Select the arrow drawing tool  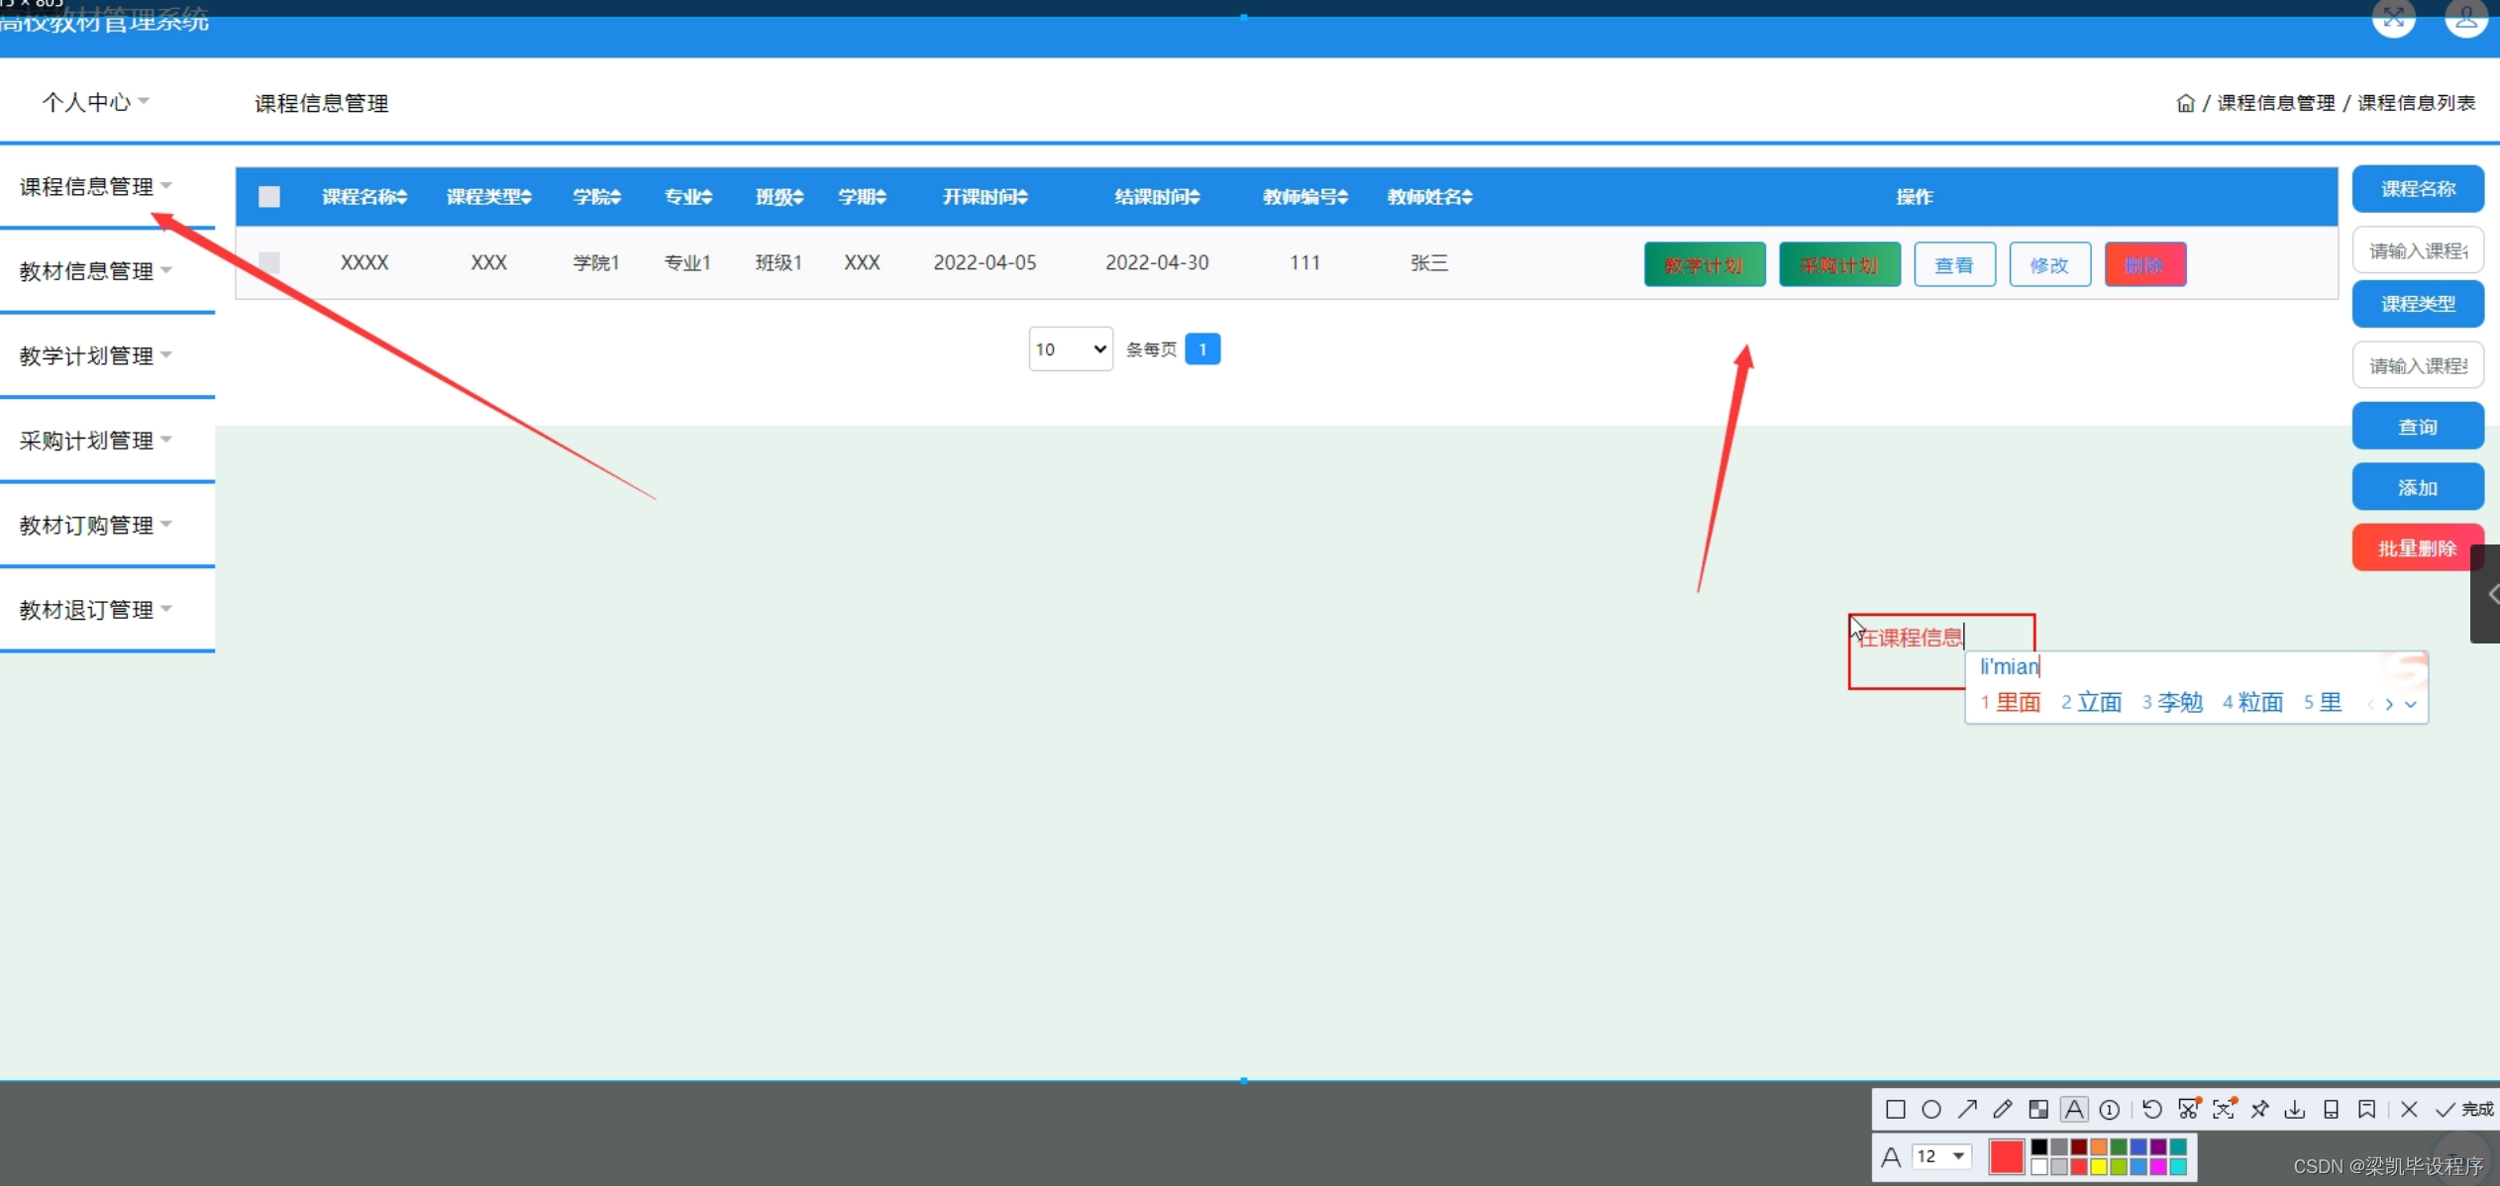coord(1966,1109)
